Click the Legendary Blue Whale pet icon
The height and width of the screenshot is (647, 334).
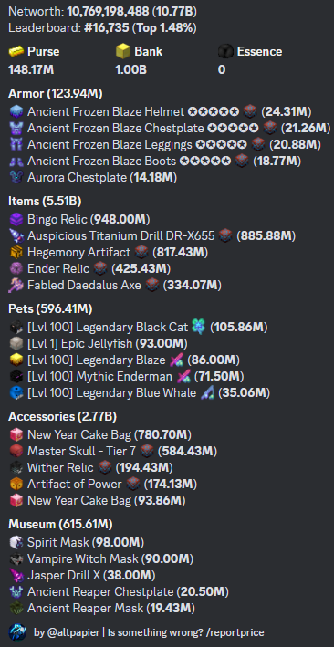click(16, 392)
